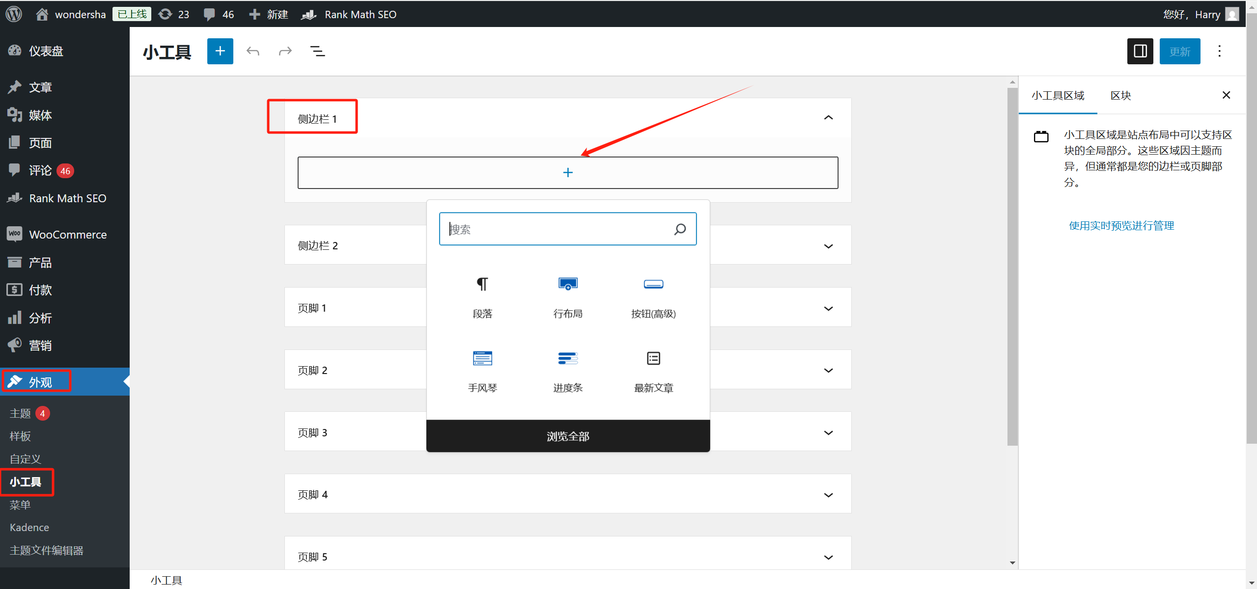Image resolution: width=1257 pixels, height=589 pixels.
Task: Toggle the settings sidebar panel icon
Action: pyautogui.click(x=1139, y=51)
